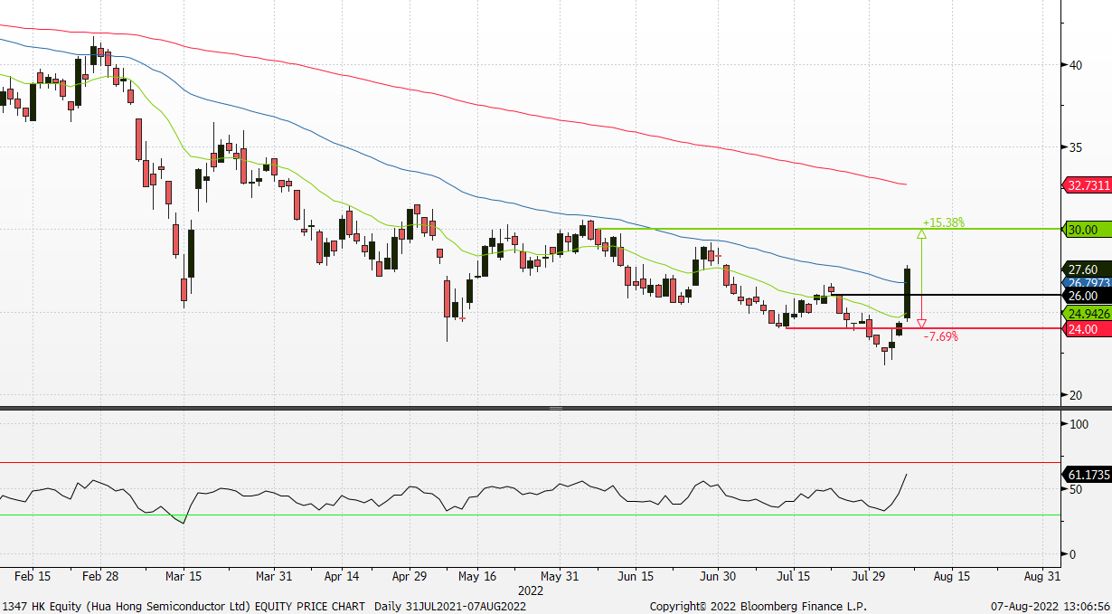
Task: Click the Jun 30 date label
Action: tap(716, 575)
